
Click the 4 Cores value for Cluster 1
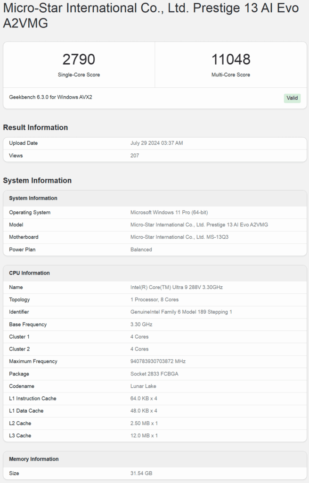pyautogui.click(x=139, y=337)
